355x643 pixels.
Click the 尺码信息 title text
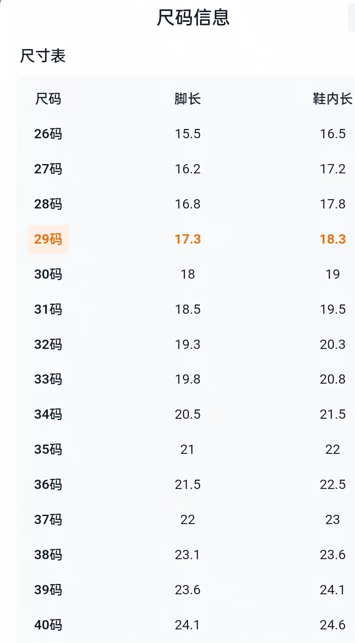[193, 18]
